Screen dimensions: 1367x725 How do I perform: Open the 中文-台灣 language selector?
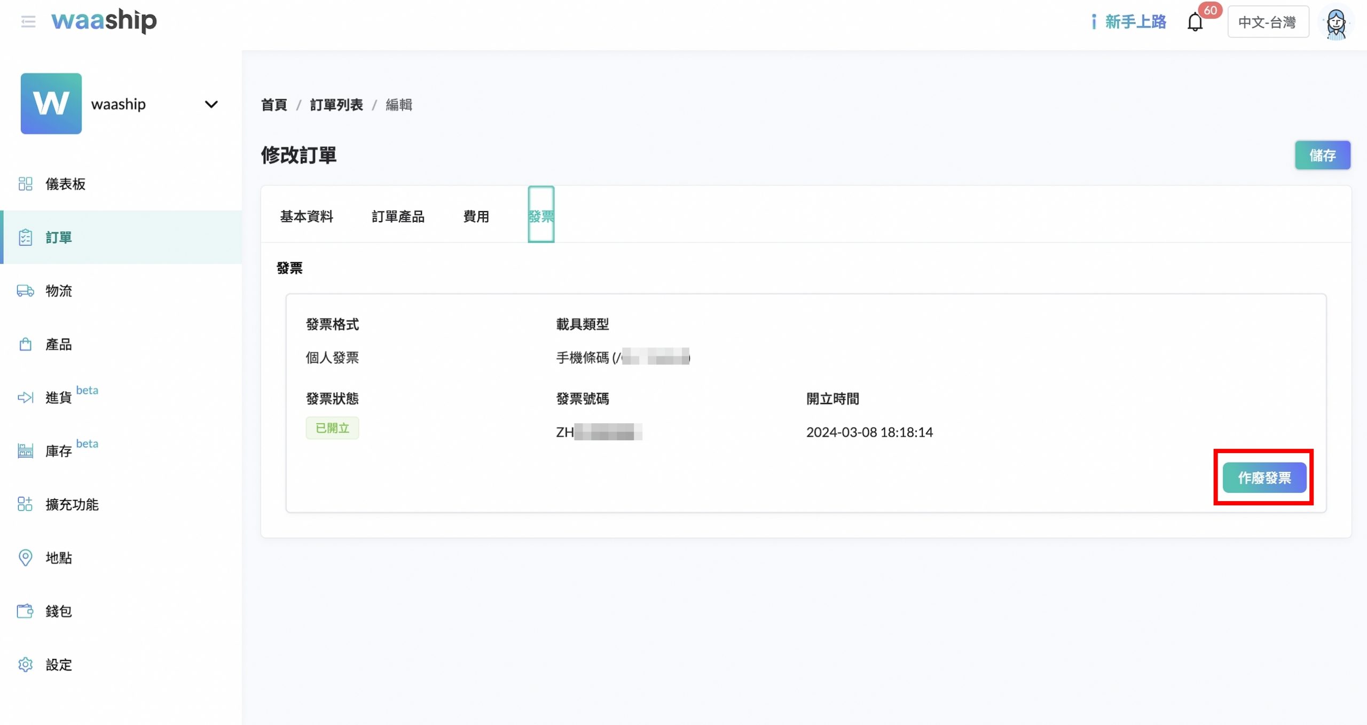(1268, 22)
